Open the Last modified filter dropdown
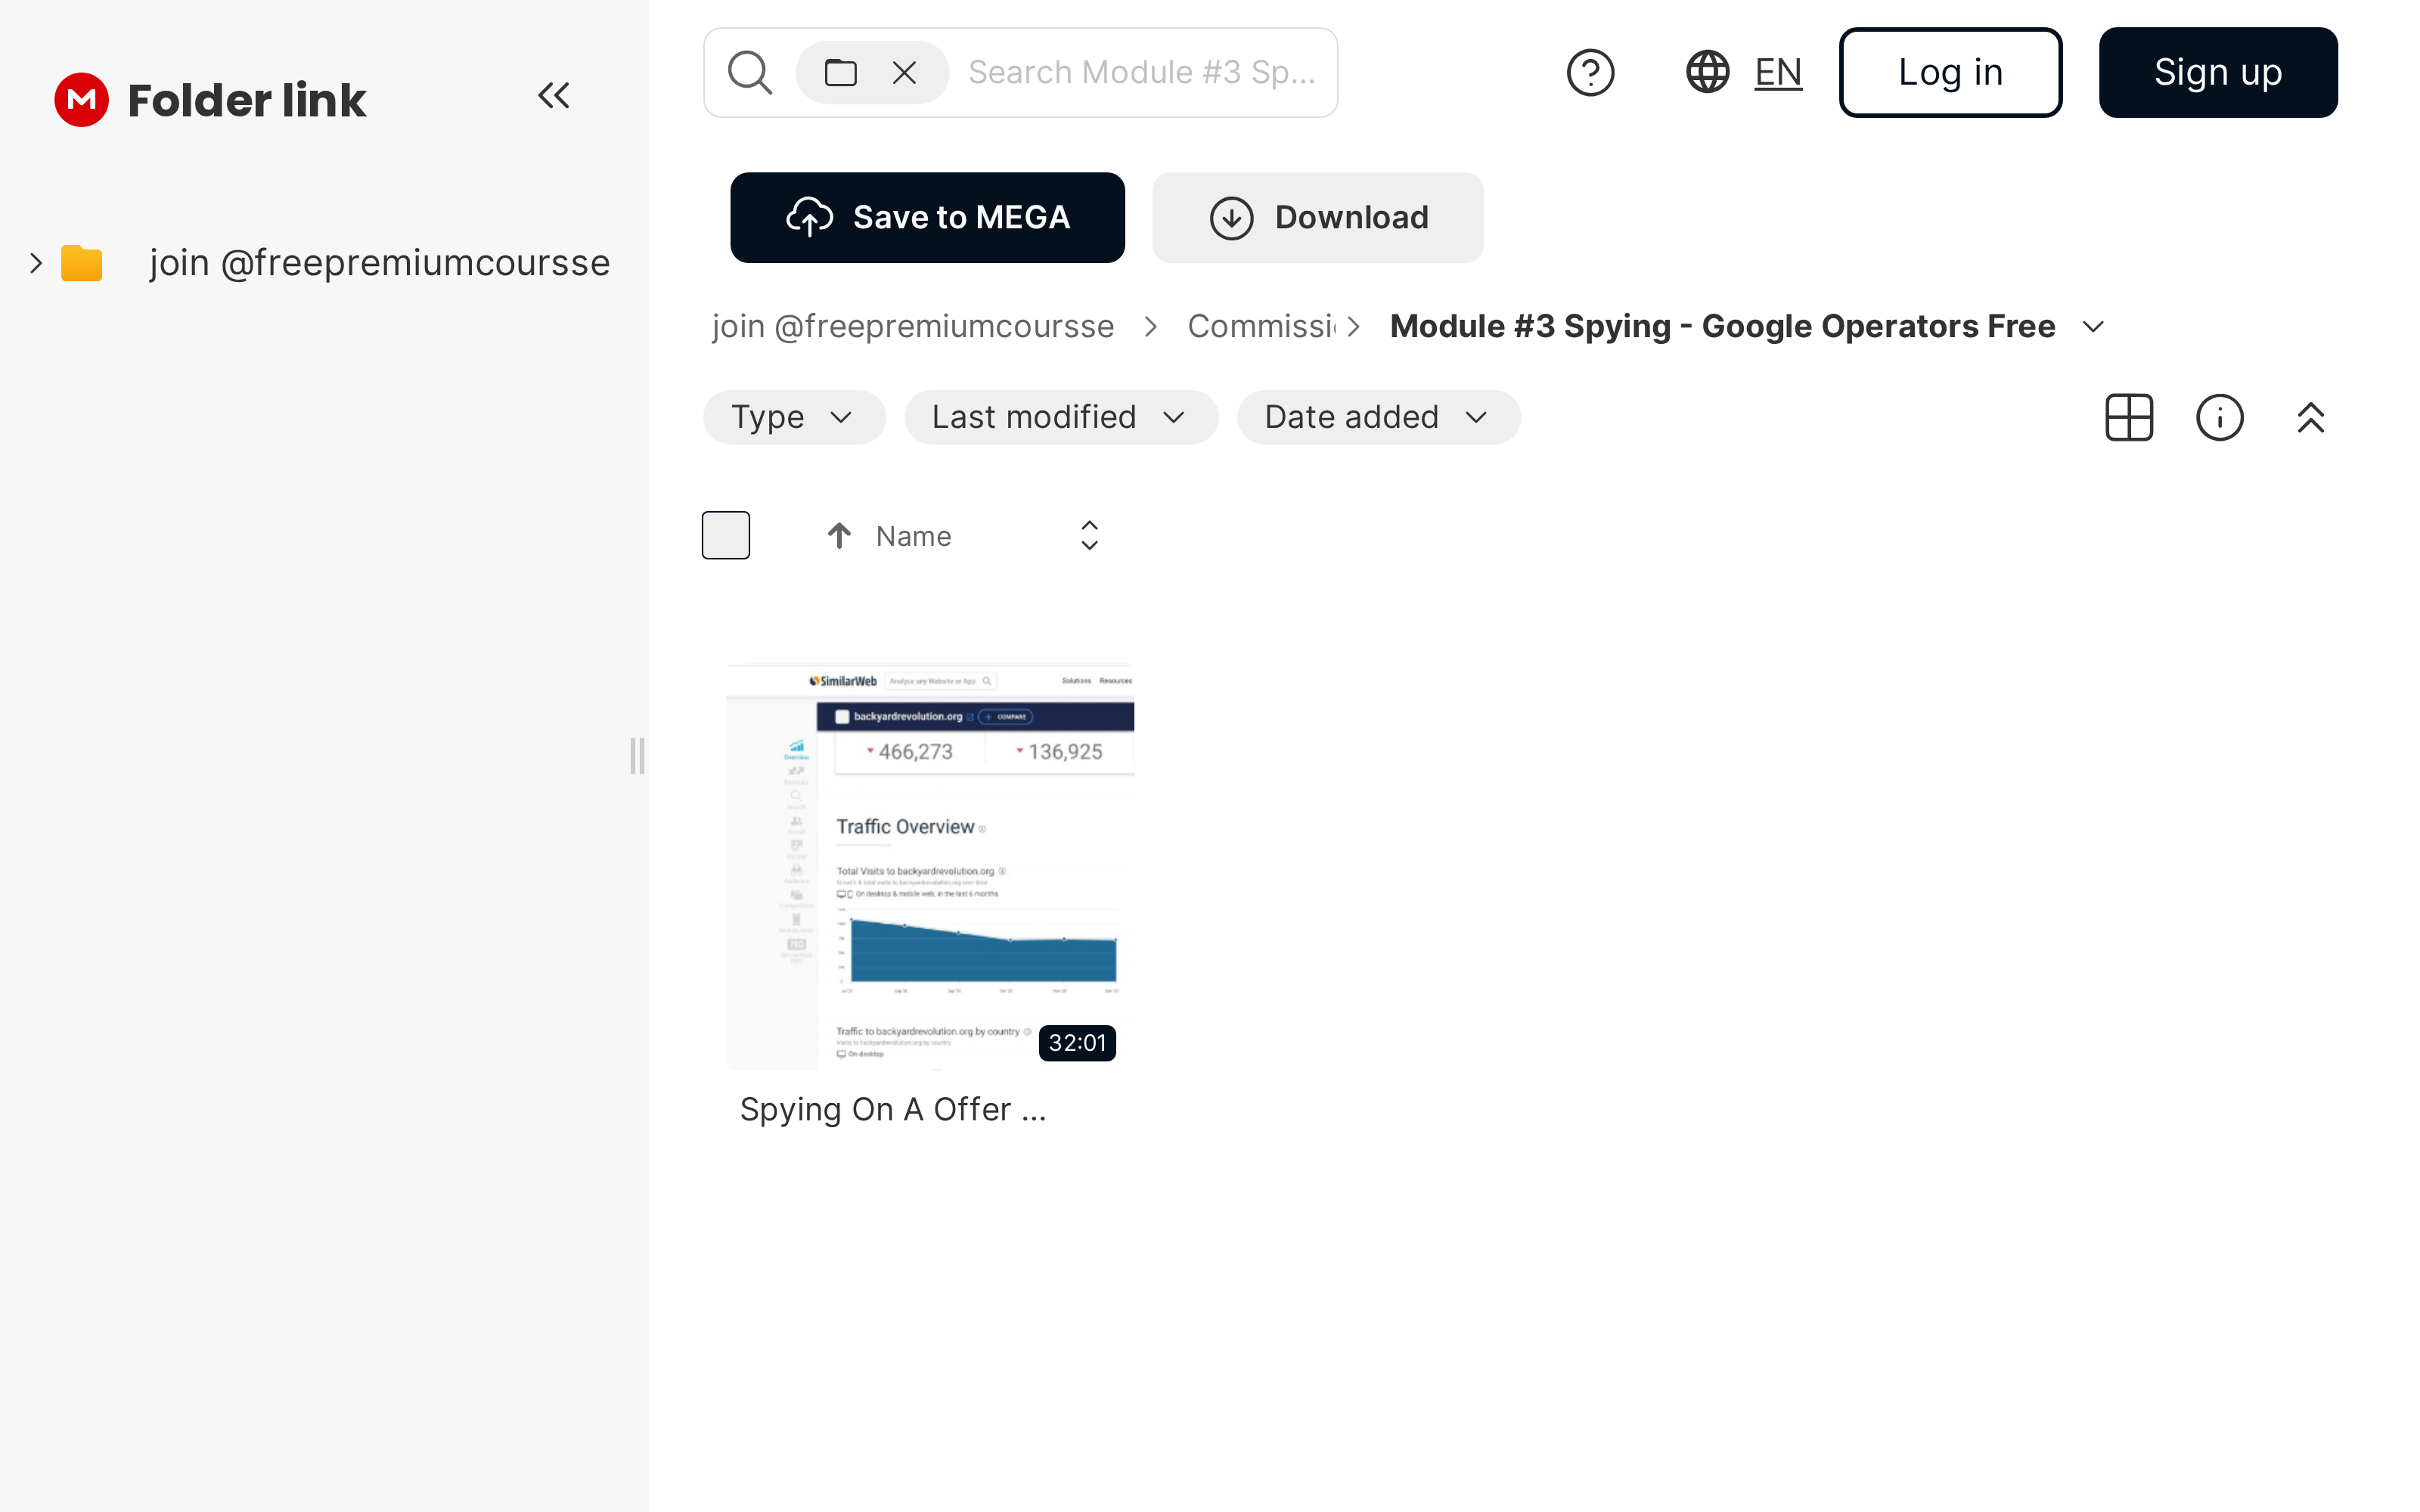This screenshot has width=2420, height=1512. [x=1061, y=417]
